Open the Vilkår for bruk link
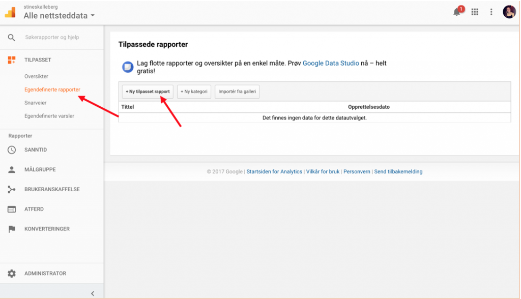Screen dimensions: 521x299 point(323,172)
